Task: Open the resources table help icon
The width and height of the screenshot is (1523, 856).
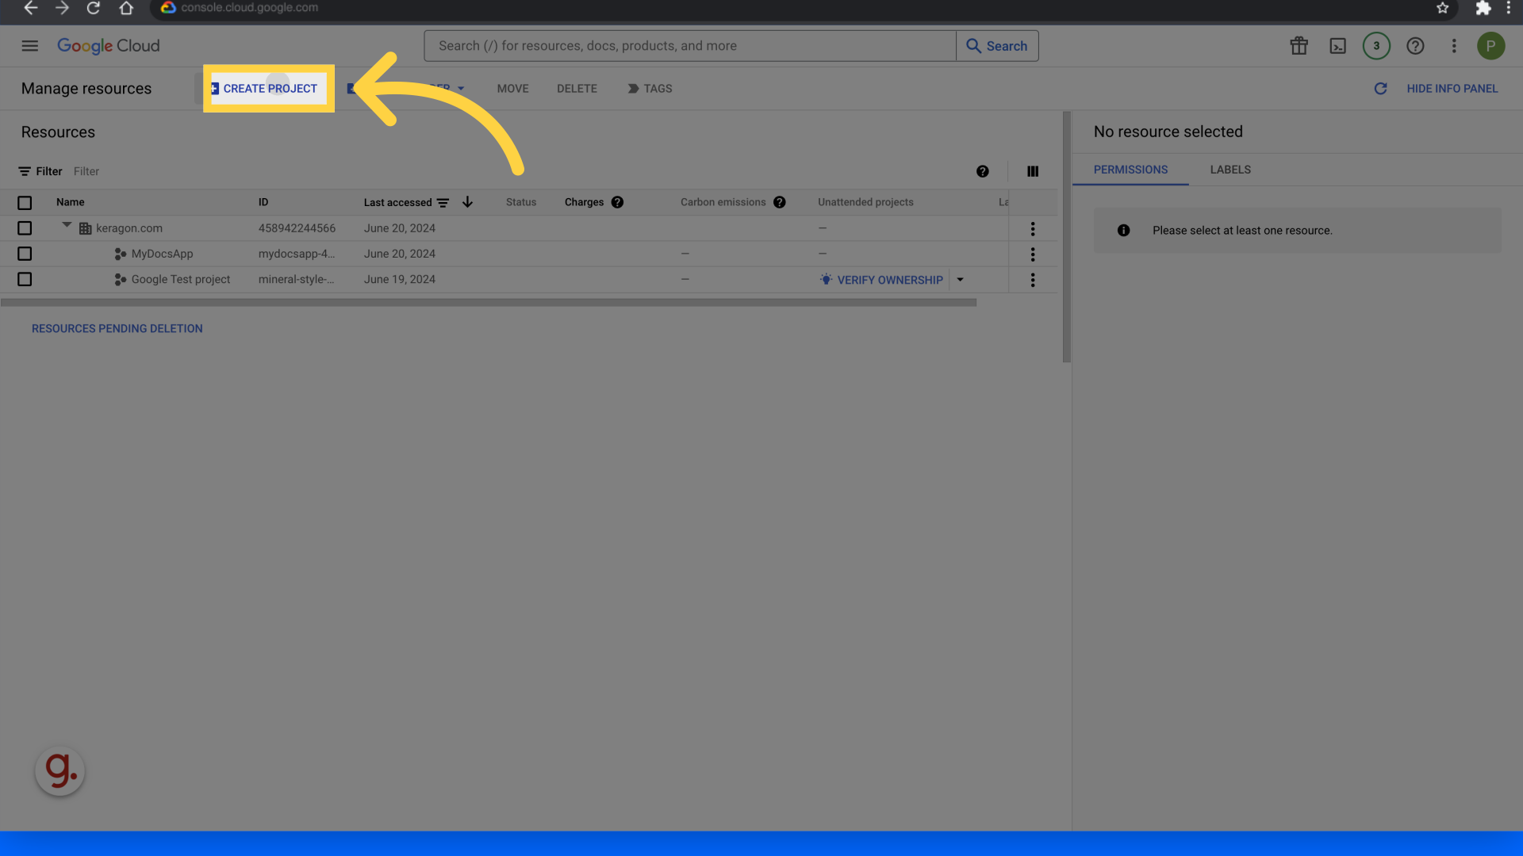Action: coord(983,171)
